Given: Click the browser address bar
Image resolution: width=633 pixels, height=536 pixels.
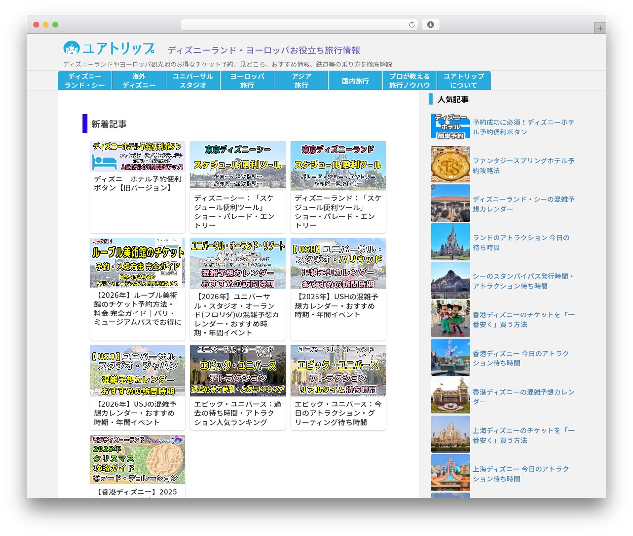Looking at the screenshot, I should [x=300, y=25].
